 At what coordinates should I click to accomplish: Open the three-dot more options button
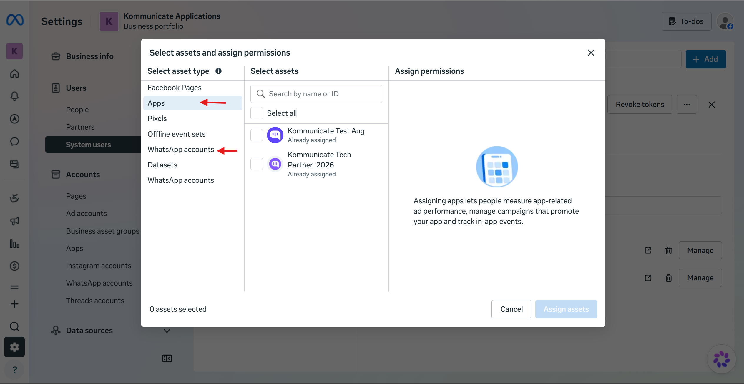click(x=687, y=105)
